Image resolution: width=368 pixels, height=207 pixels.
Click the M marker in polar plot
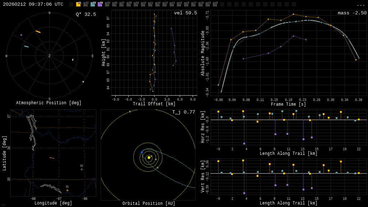[83, 82]
